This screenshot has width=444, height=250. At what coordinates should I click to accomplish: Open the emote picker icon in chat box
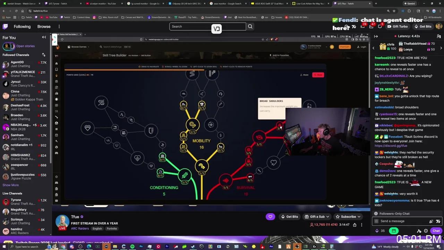pos(431,221)
